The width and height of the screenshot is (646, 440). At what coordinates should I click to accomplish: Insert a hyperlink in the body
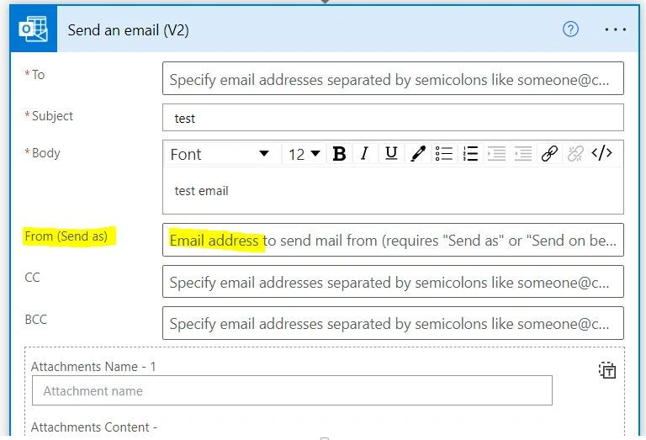click(x=549, y=154)
